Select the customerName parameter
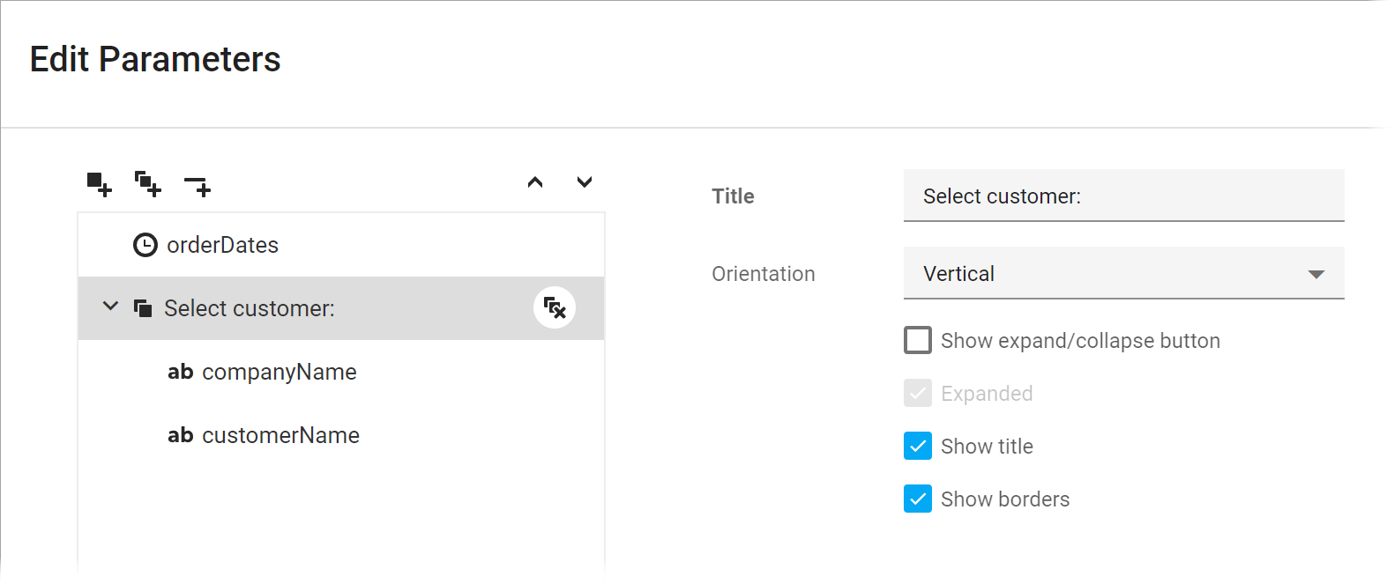This screenshot has width=1394, height=584. [x=280, y=435]
